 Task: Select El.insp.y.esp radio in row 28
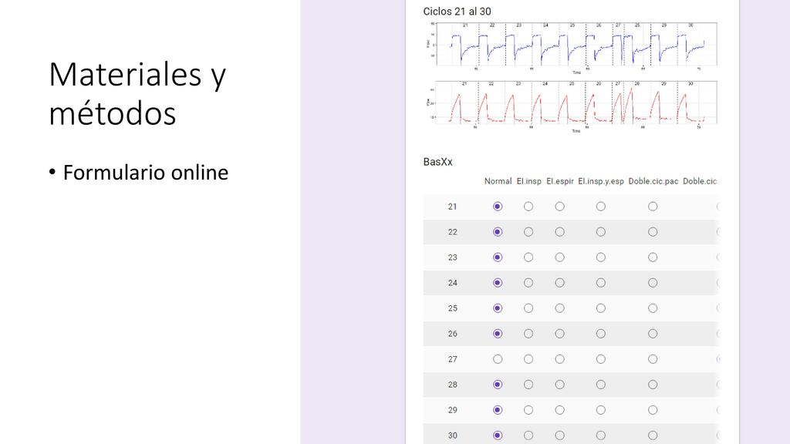601,385
